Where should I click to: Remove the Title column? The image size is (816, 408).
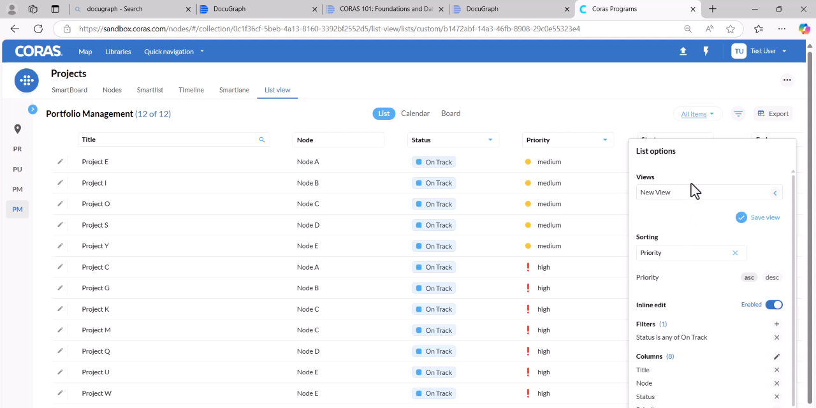click(776, 370)
